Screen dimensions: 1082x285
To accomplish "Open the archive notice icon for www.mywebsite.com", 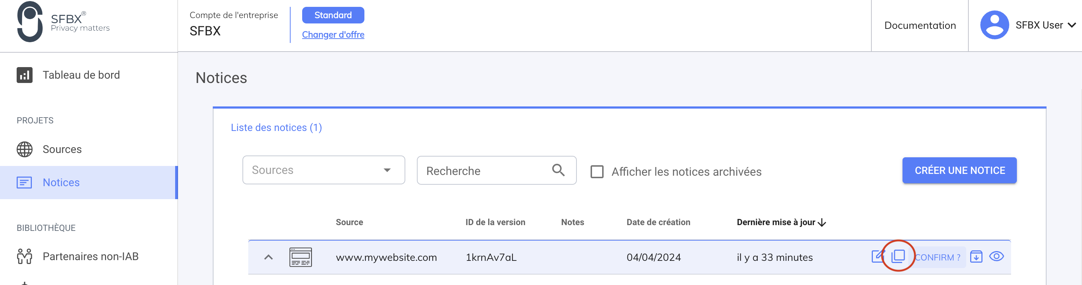I will pos(976,256).
